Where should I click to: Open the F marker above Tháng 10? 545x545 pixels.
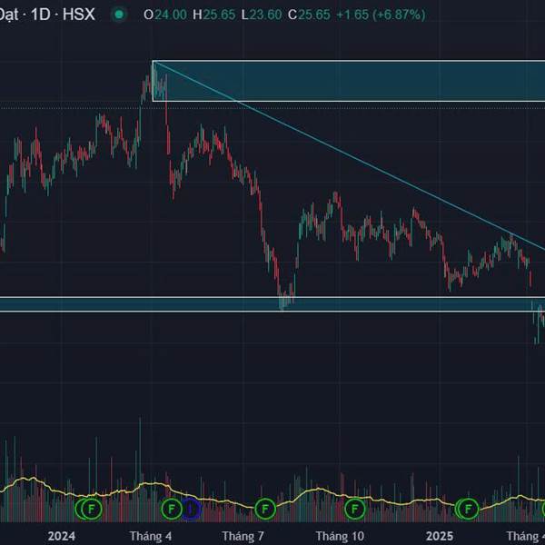click(355, 510)
